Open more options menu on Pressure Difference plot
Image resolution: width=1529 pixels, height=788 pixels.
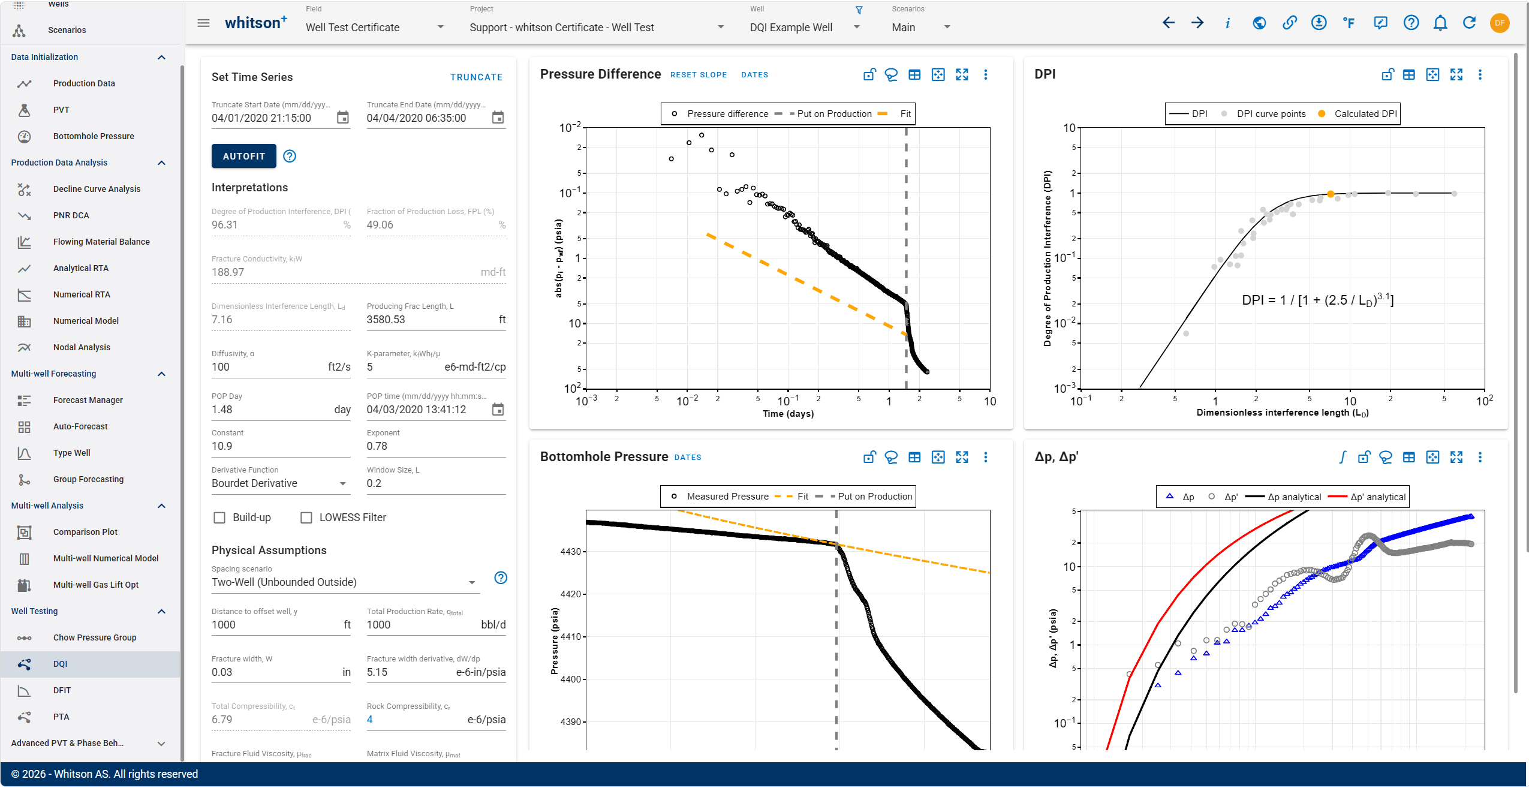[x=986, y=75]
